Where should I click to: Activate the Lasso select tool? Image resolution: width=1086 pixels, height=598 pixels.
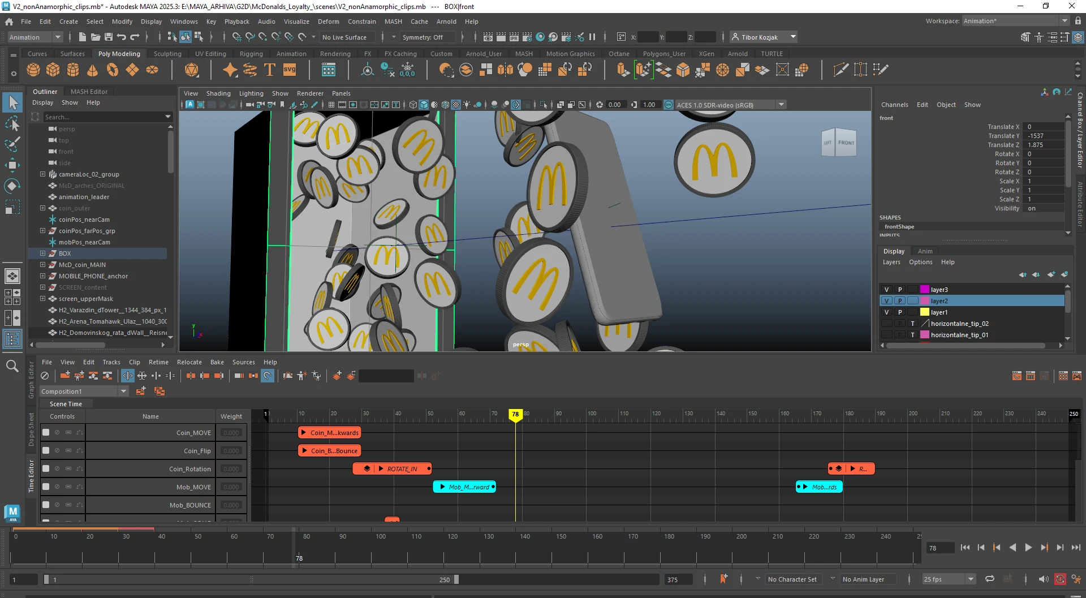tap(12, 123)
